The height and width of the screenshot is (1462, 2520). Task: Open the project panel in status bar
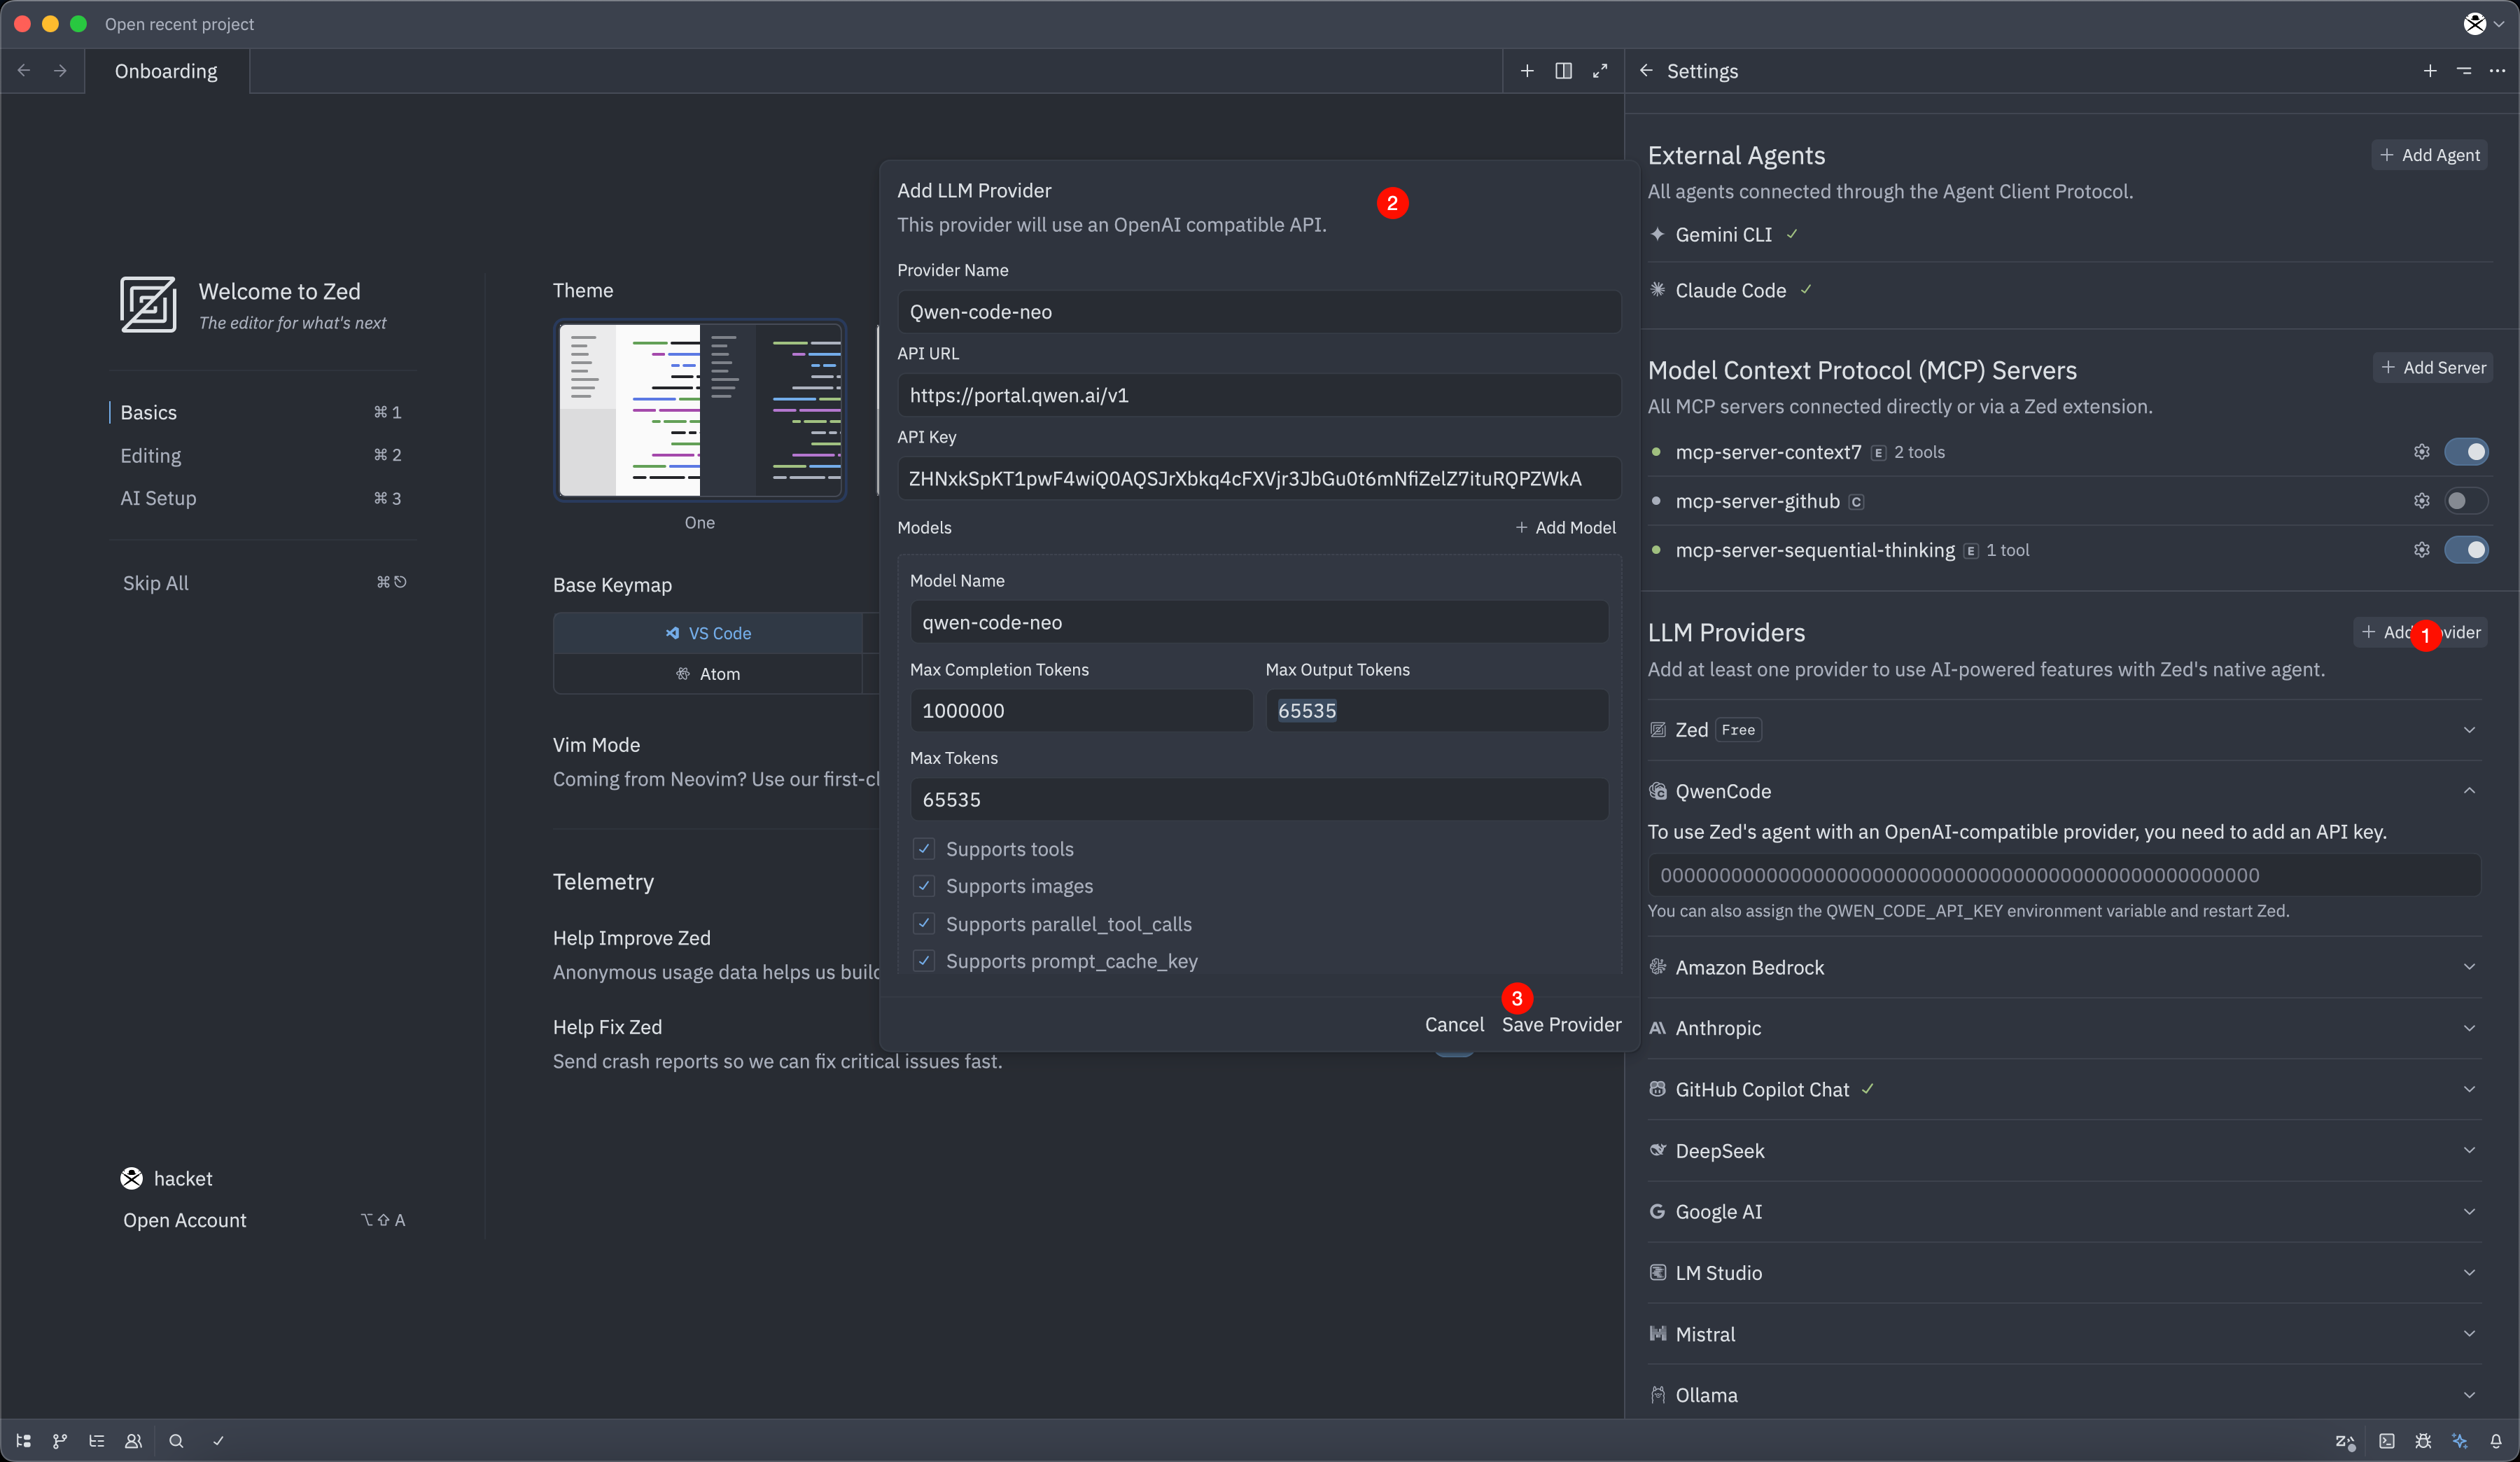pyautogui.click(x=24, y=1441)
